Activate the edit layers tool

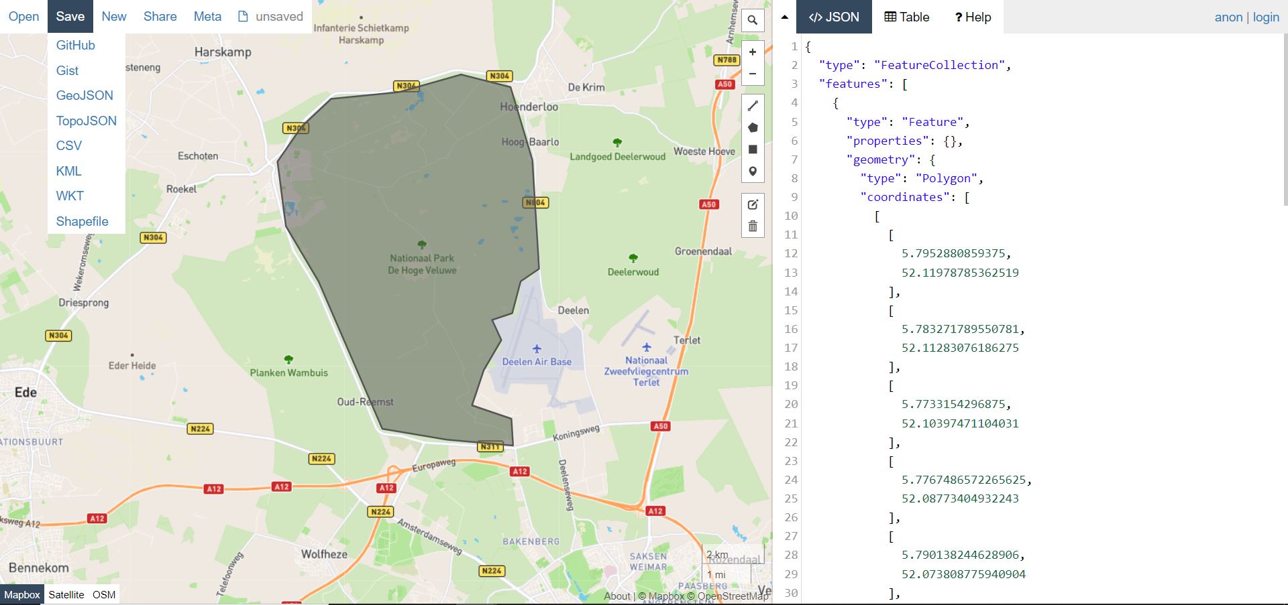[x=753, y=204]
